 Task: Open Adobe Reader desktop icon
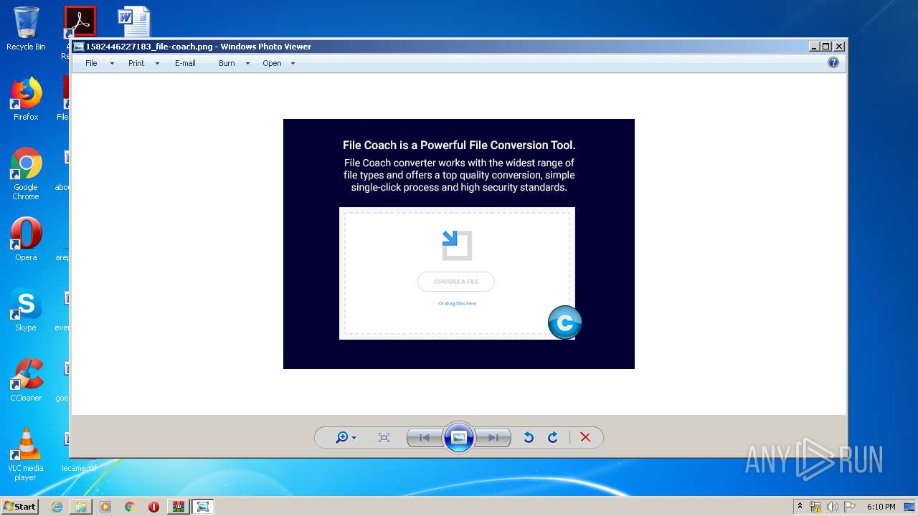click(x=80, y=21)
